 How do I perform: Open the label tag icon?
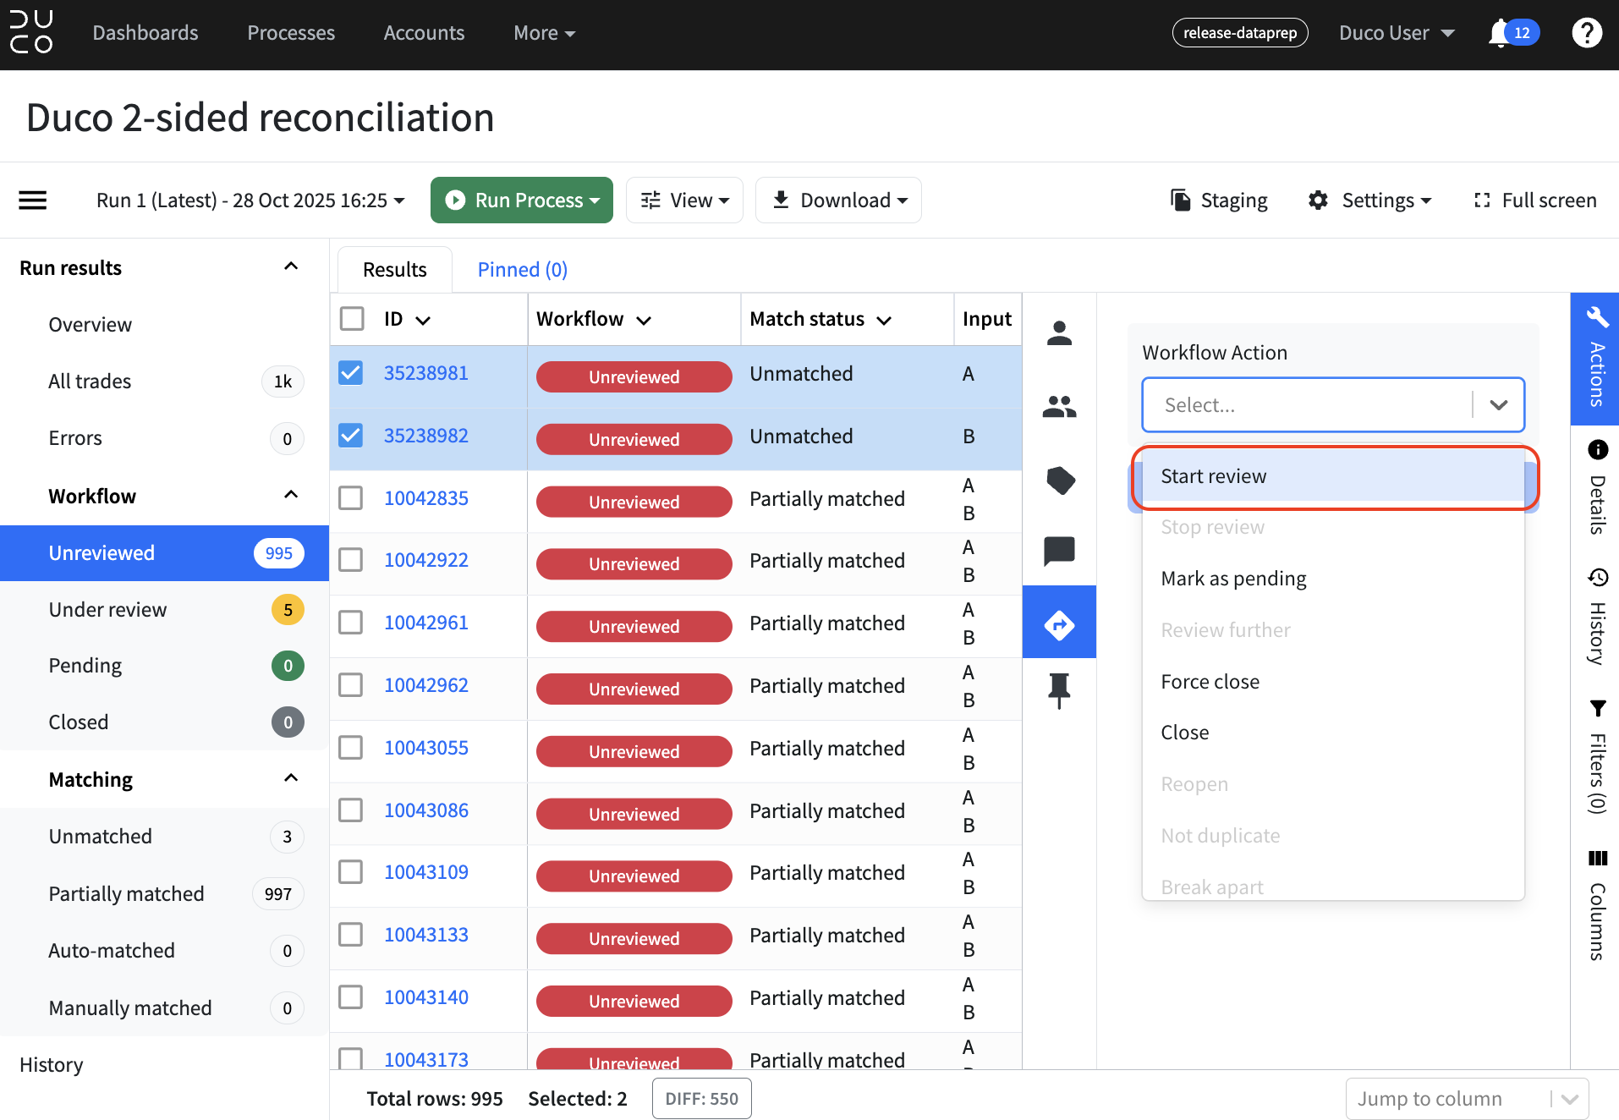[1060, 480]
